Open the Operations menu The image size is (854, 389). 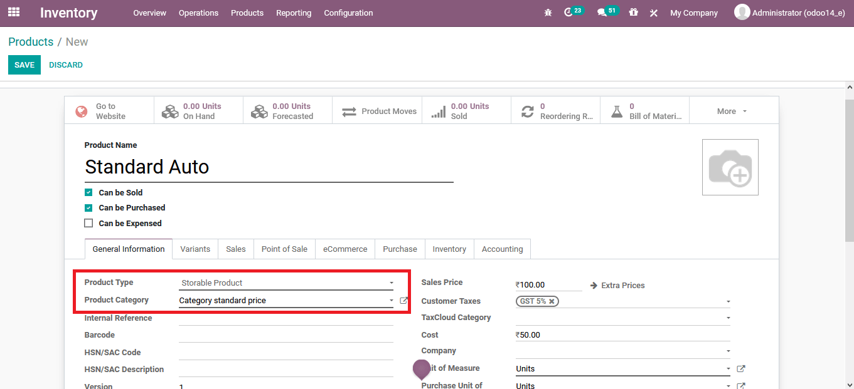[198, 13]
